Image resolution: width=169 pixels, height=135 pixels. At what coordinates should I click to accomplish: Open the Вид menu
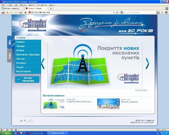16,5
